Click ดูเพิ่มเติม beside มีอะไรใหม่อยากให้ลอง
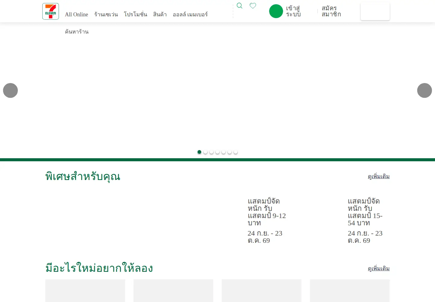 [x=379, y=268]
